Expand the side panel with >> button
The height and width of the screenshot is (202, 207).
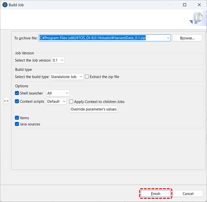click(6, 101)
